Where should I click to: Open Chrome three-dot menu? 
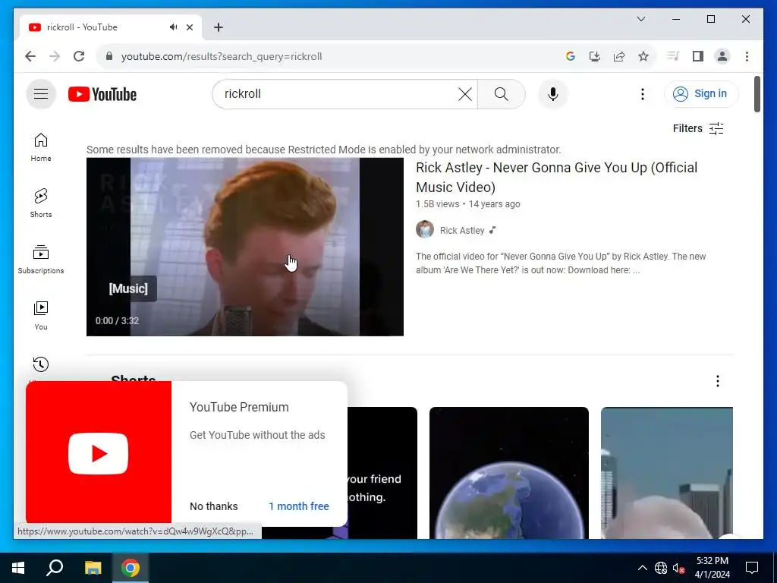[747, 56]
